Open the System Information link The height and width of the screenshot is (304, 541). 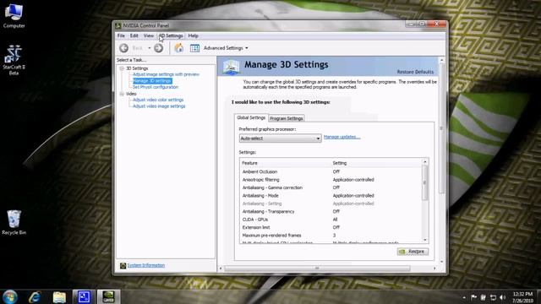pos(146,265)
